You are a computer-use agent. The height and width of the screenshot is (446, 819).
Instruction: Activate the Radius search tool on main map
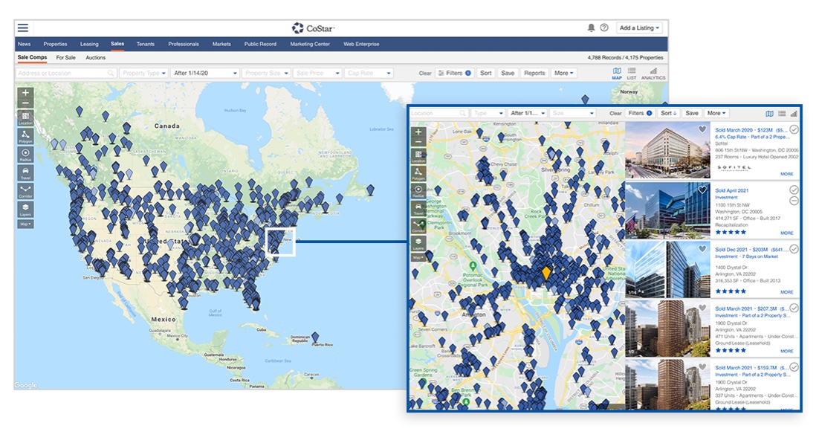coord(26,154)
